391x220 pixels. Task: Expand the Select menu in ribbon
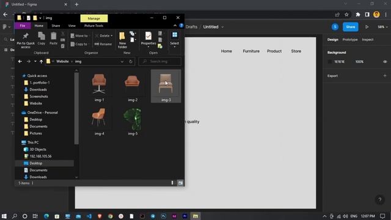pos(175,40)
